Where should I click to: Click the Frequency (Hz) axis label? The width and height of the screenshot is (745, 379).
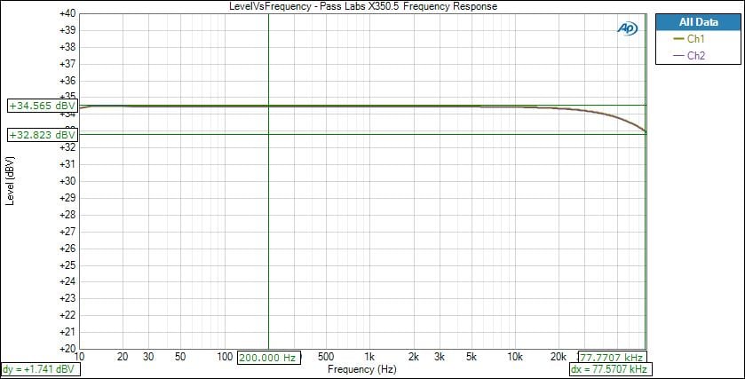click(361, 368)
